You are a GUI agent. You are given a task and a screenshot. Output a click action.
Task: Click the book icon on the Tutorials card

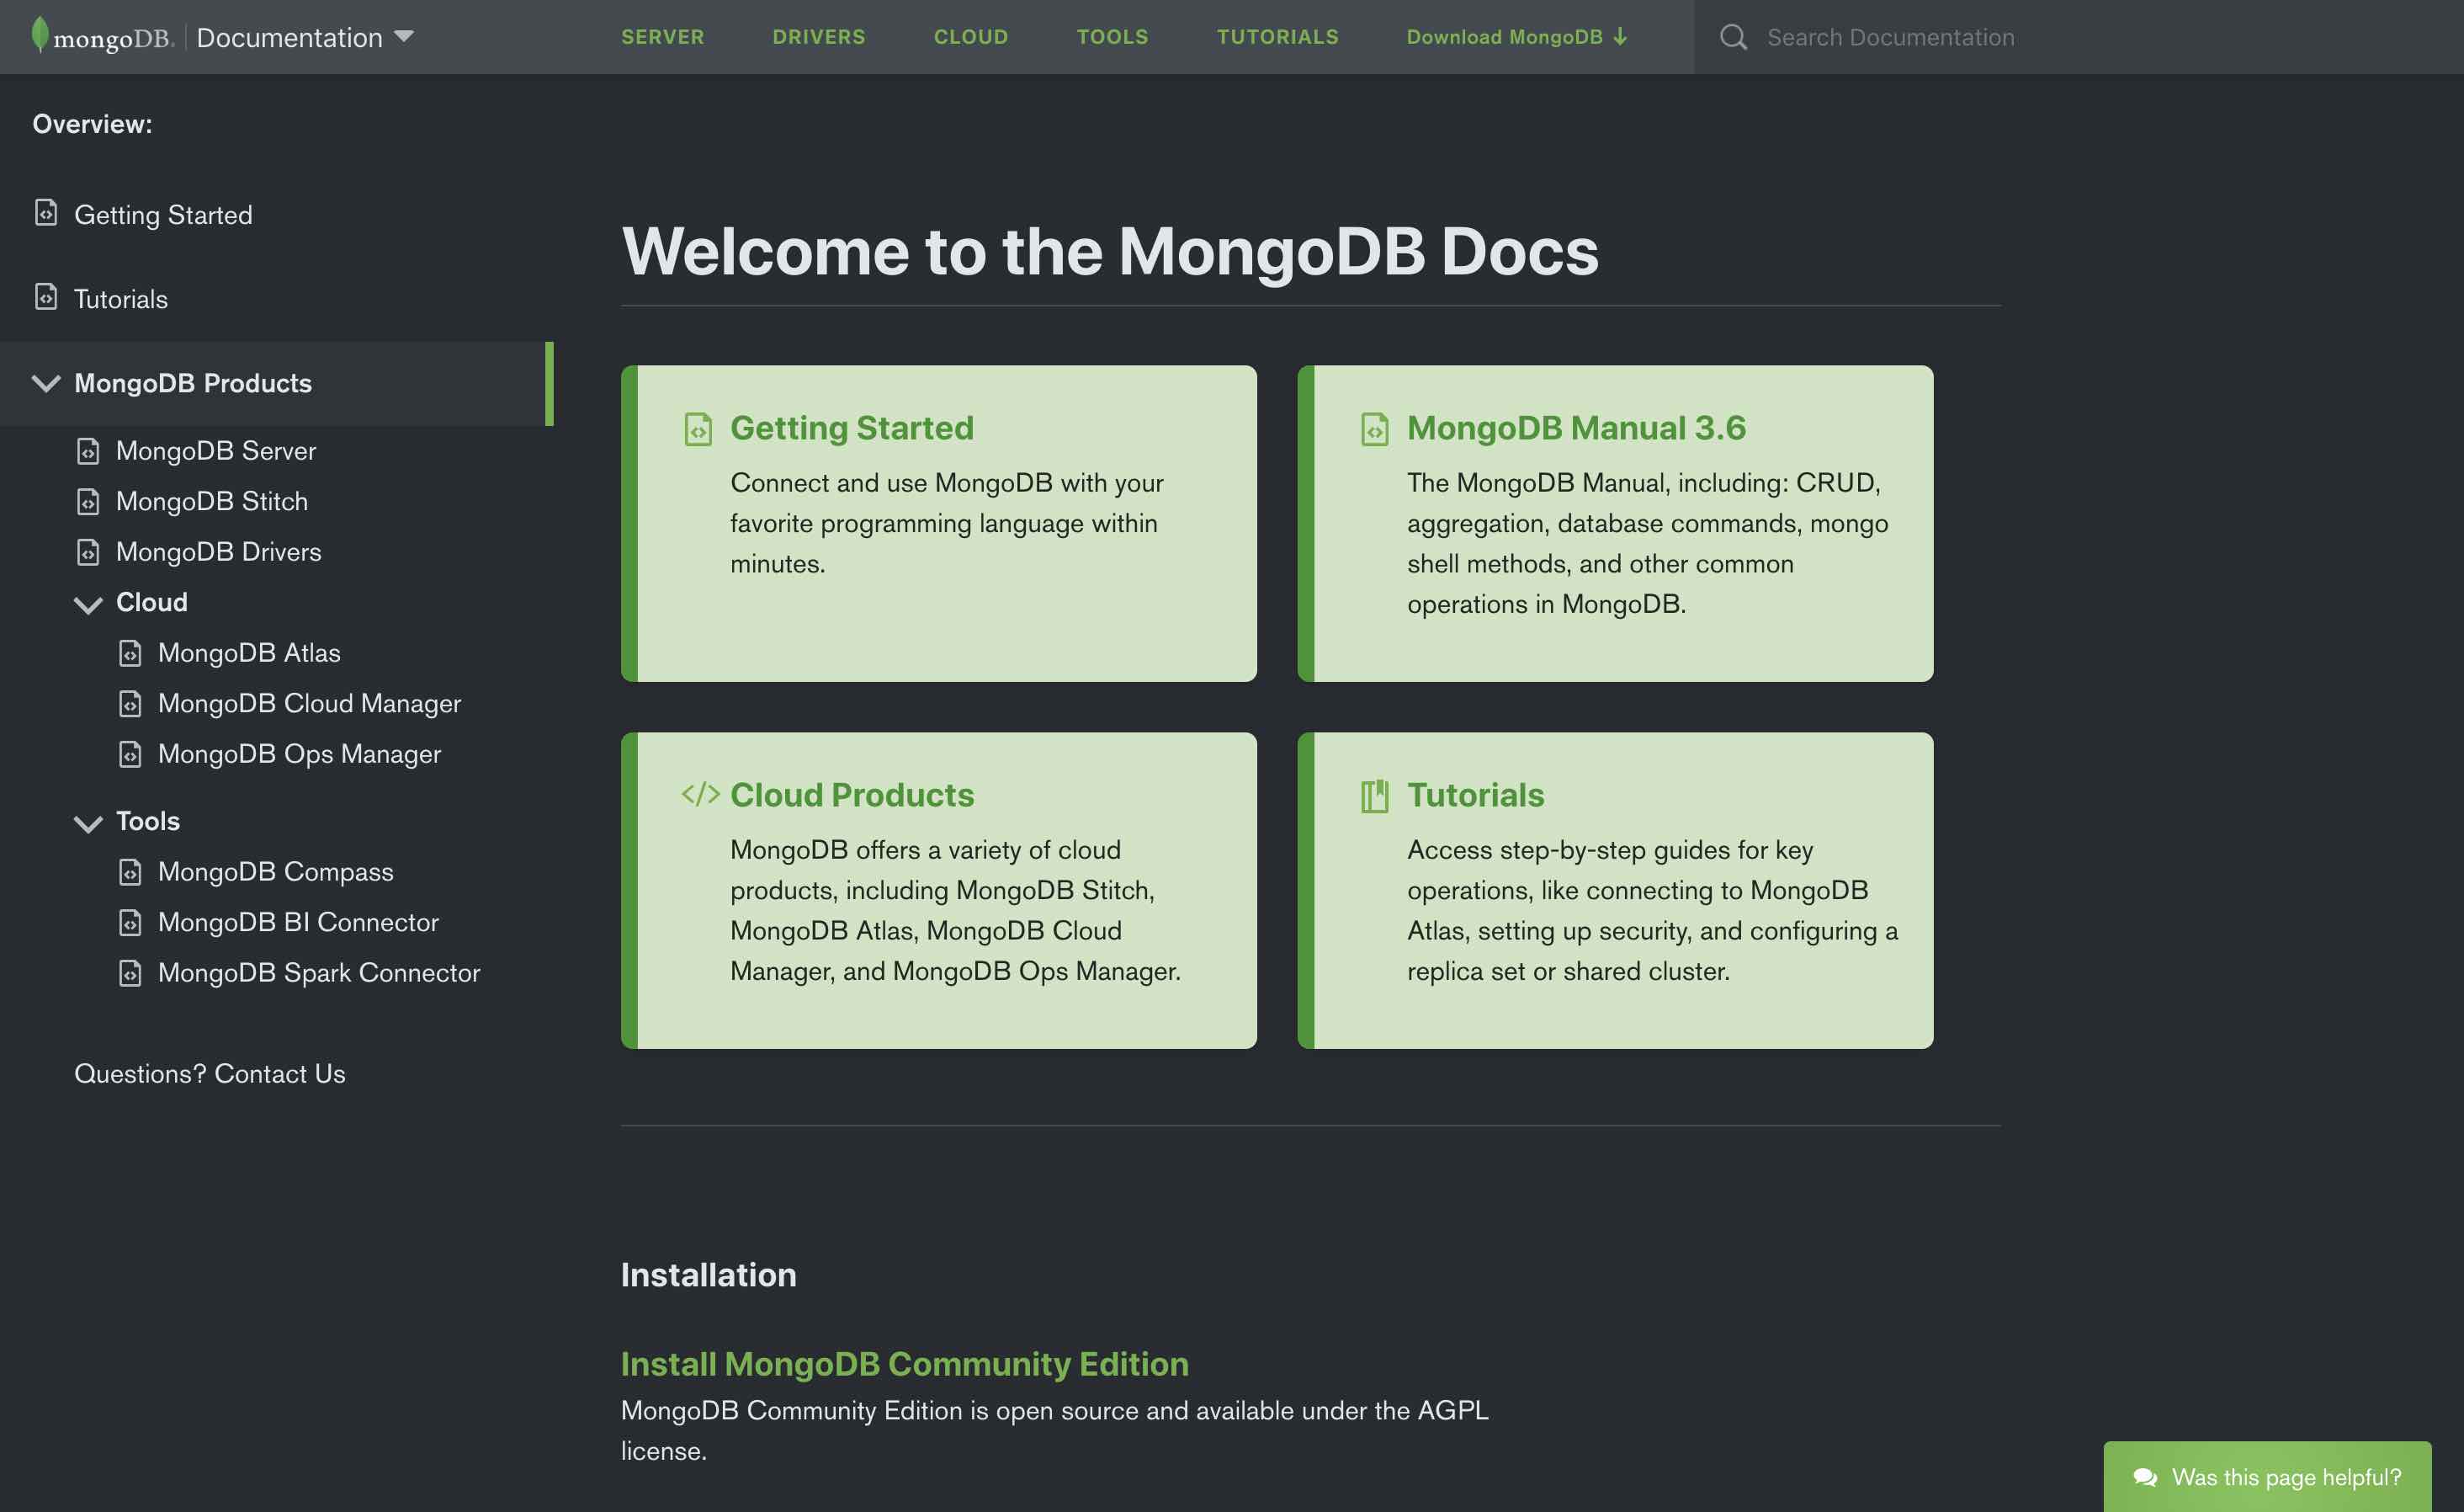tap(1375, 796)
